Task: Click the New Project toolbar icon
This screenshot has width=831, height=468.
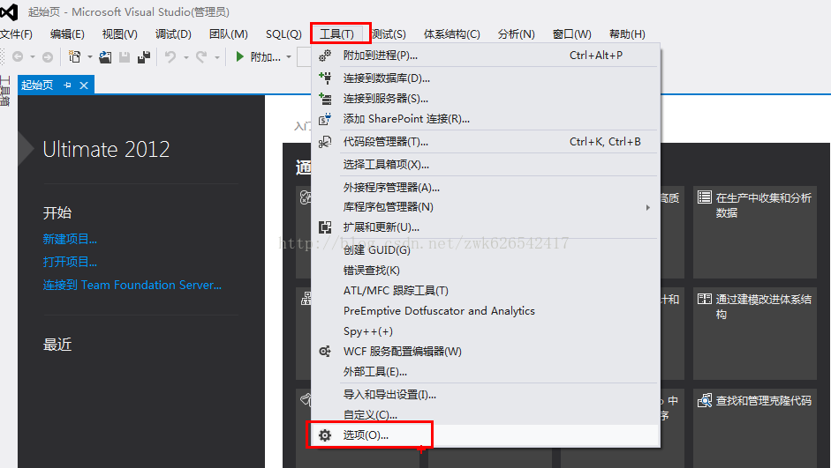Action: pos(75,56)
